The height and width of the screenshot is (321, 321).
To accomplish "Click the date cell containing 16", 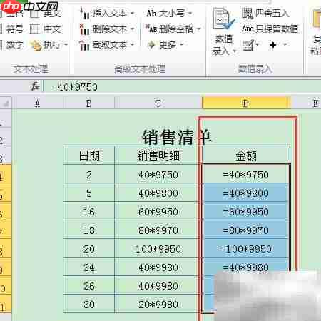I will (89, 212).
